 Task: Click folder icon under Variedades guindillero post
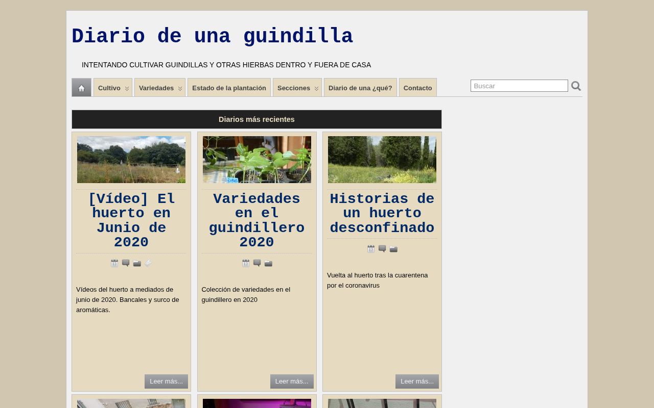tap(268, 263)
